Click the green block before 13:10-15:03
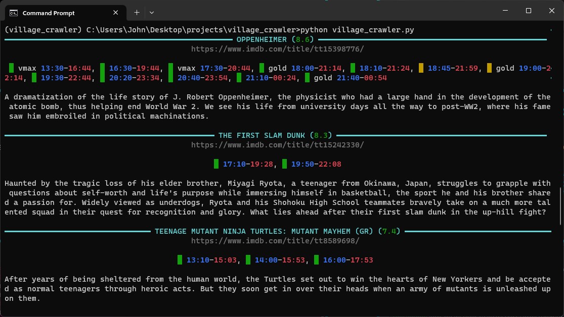 [180, 259]
